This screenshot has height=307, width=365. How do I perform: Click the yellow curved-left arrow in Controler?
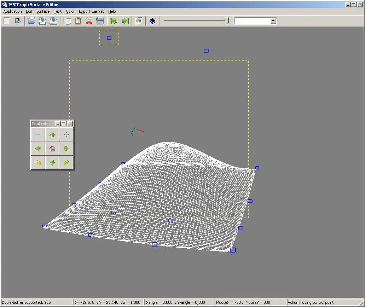[x=38, y=163]
